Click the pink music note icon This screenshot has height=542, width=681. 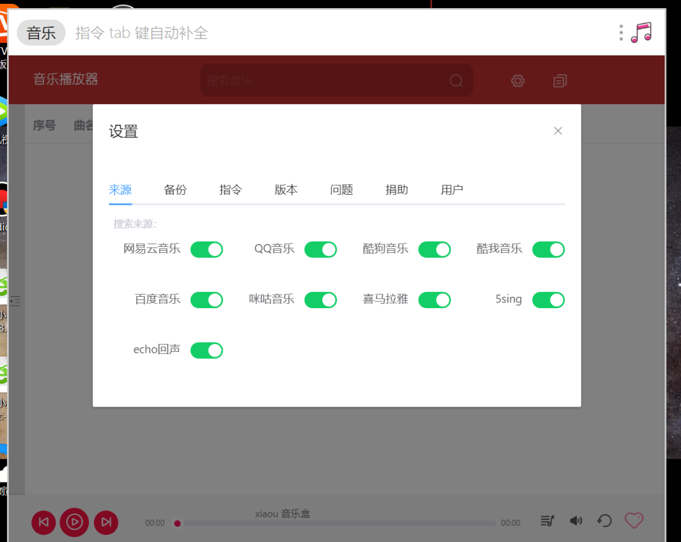click(641, 33)
